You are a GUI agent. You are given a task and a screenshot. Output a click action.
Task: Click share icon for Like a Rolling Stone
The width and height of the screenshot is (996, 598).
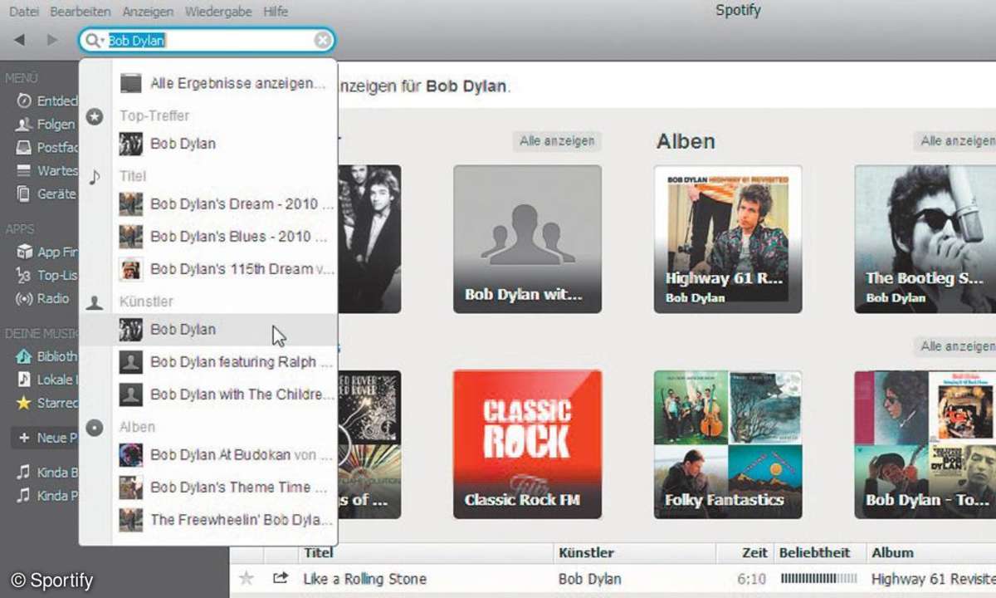(x=280, y=579)
